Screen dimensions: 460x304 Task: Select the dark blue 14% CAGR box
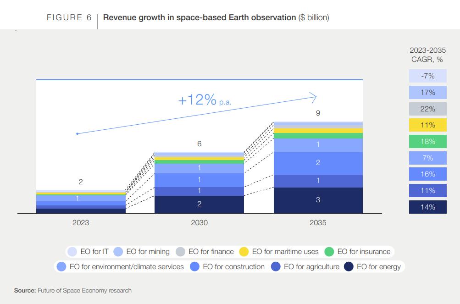pos(428,207)
